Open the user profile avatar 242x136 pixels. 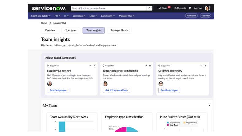[x=207, y=8]
